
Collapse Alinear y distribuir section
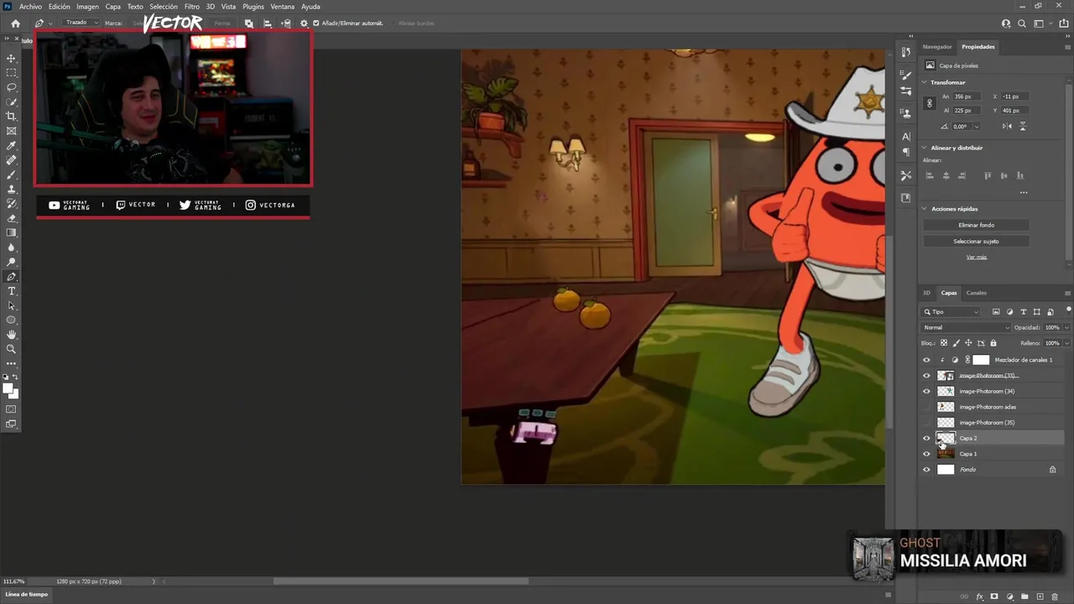point(925,148)
